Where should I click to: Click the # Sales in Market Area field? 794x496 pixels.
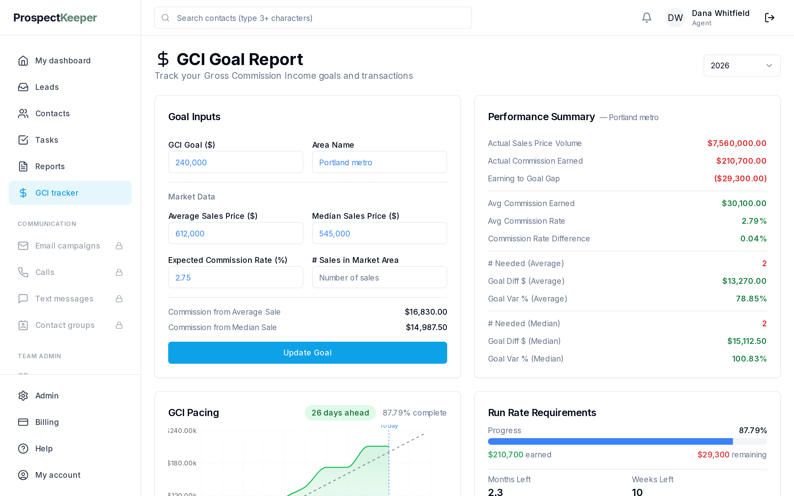(x=379, y=277)
